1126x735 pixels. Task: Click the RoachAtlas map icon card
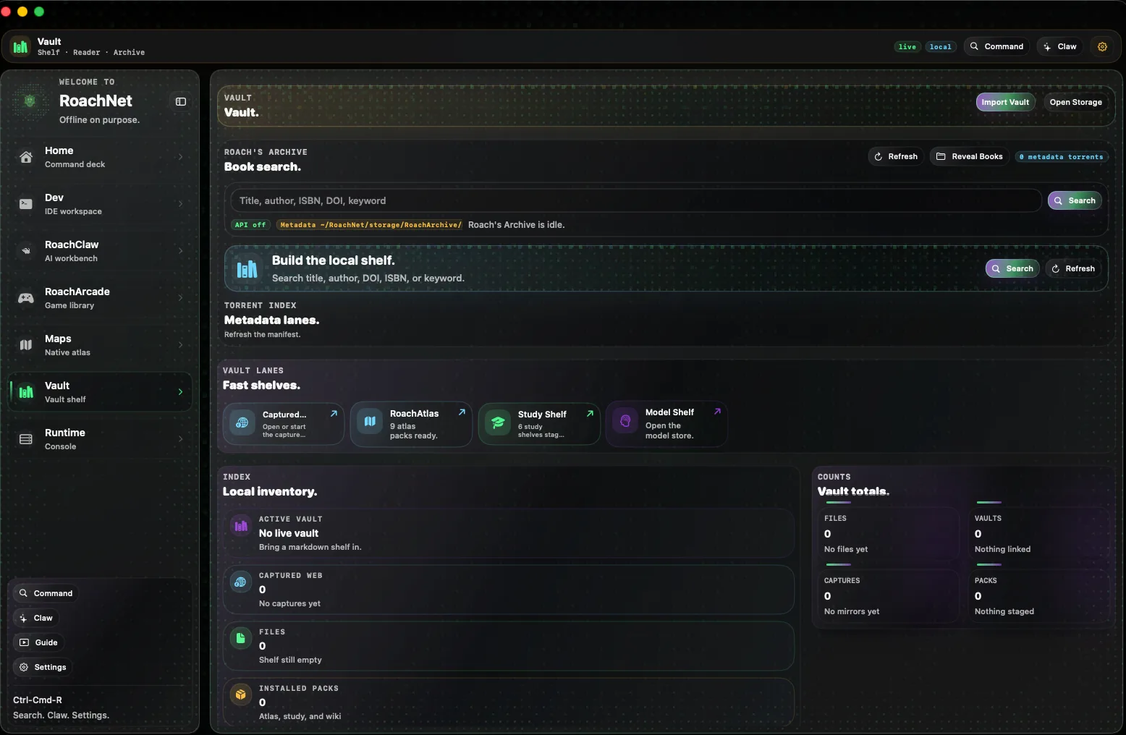(x=370, y=422)
